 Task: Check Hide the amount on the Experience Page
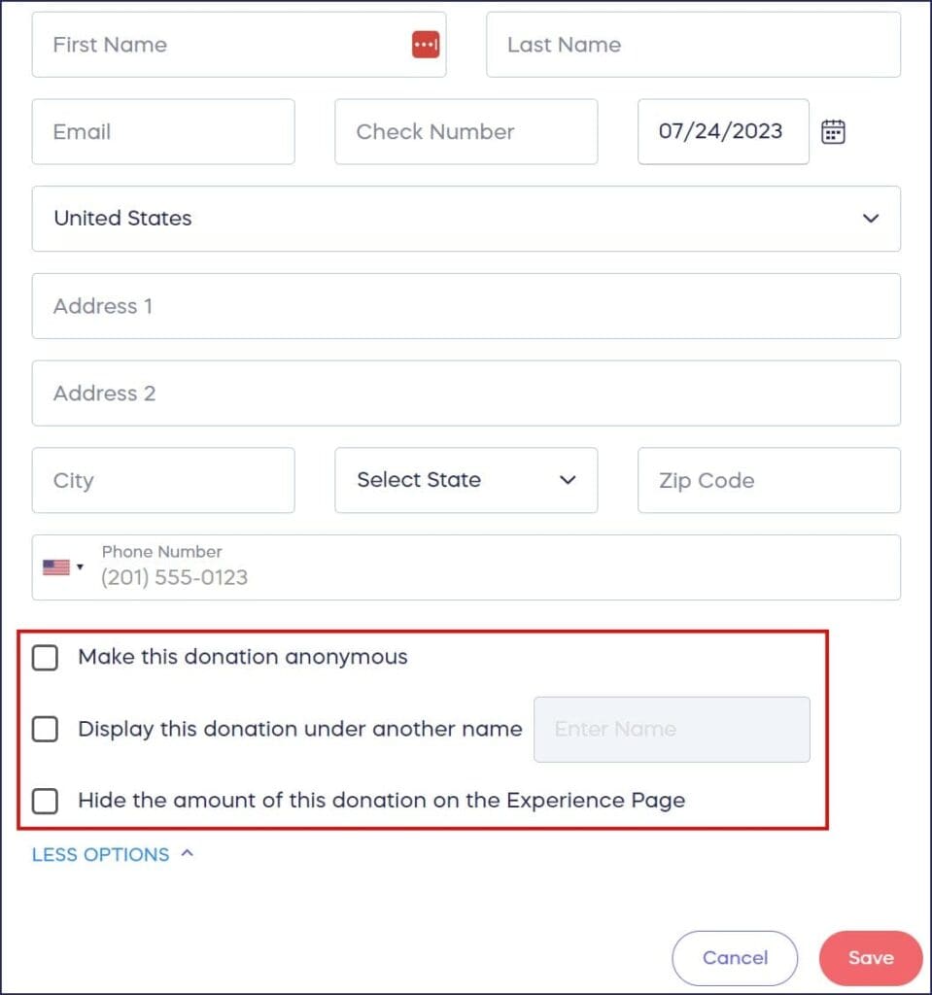pos(45,801)
